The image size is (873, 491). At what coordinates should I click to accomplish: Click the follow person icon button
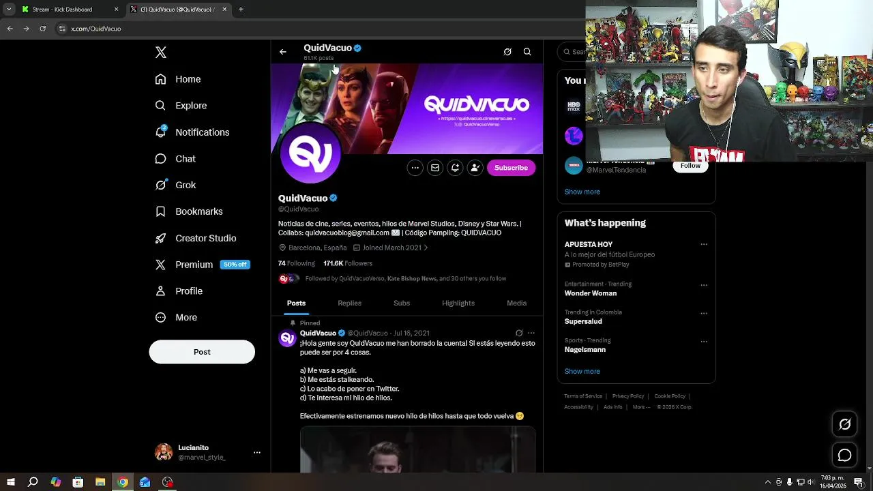point(475,168)
